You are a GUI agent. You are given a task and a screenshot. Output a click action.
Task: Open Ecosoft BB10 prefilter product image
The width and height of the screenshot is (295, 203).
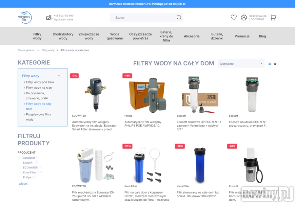click(253, 165)
